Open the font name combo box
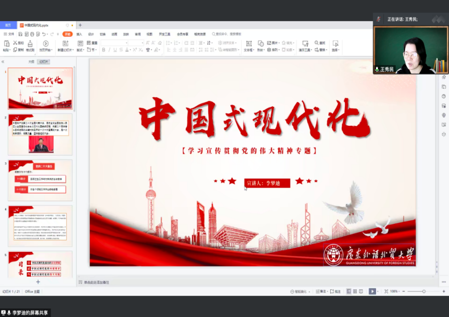Screen dimensions: 449x317 (112, 43)
